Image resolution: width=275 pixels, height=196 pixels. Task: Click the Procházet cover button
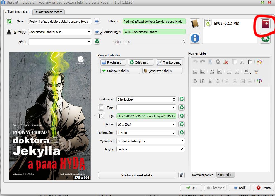coord(113,62)
